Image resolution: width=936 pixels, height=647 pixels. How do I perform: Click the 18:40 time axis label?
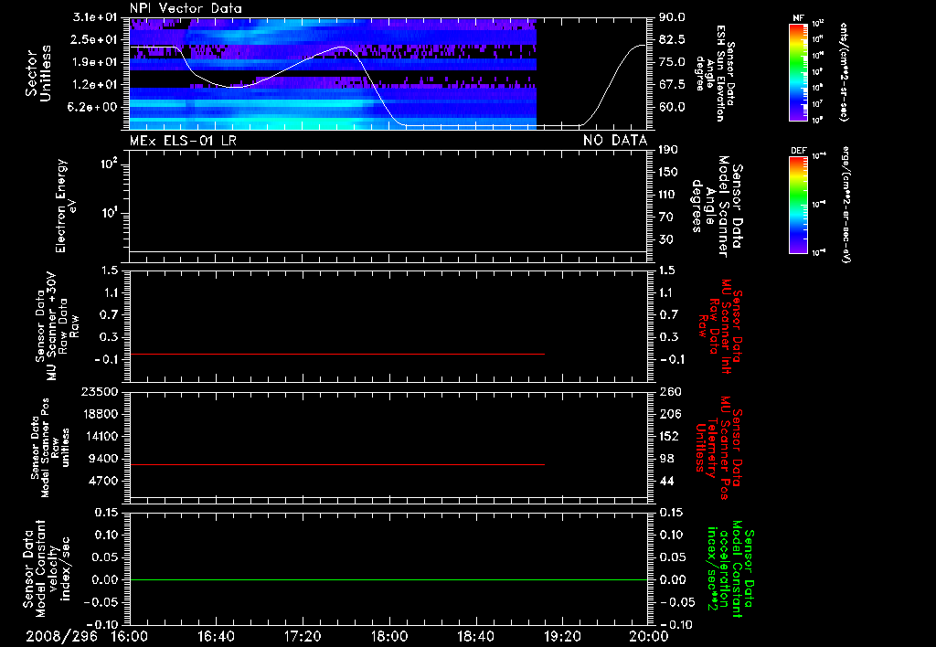point(475,637)
